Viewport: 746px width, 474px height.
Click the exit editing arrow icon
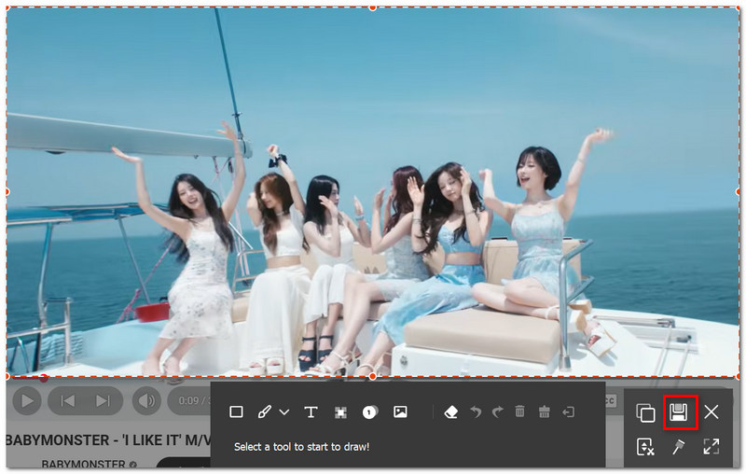(x=569, y=411)
